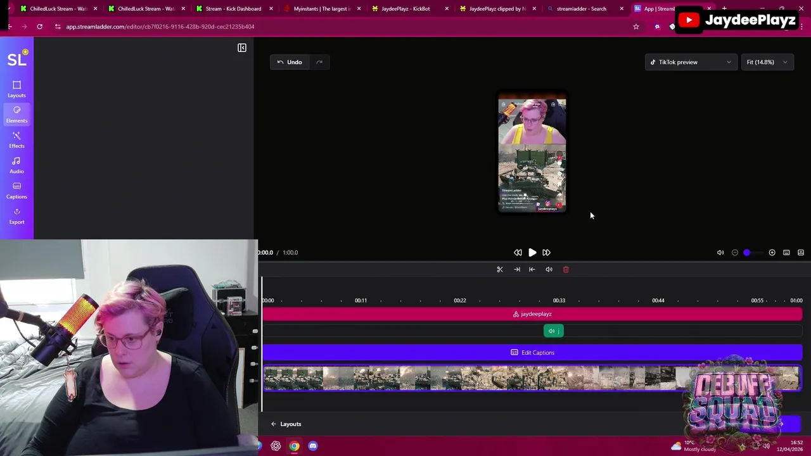Open the Audio panel

point(16,165)
